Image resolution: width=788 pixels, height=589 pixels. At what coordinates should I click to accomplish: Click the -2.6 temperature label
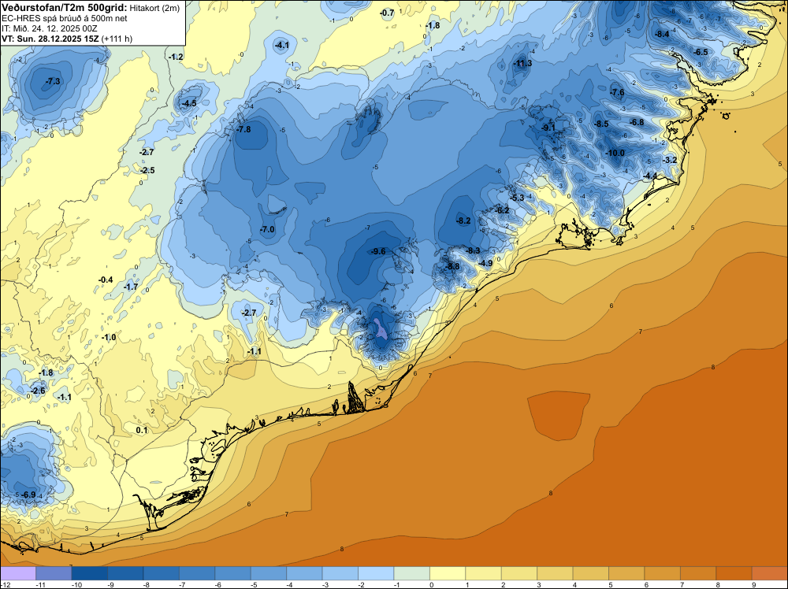coord(38,391)
